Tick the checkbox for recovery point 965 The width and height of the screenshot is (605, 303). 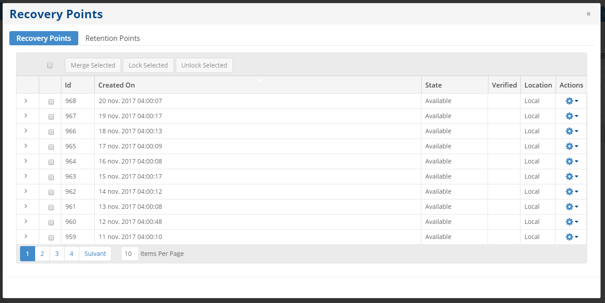pyautogui.click(x=51, y=147)
